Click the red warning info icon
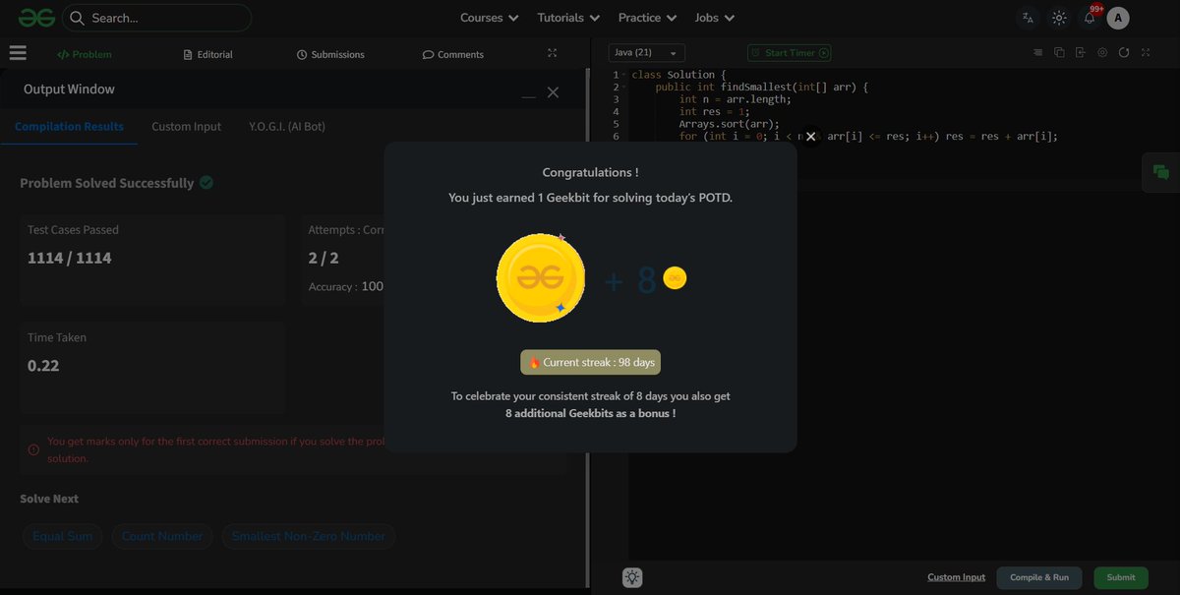 pyautogui.click(x=34, y=449)
